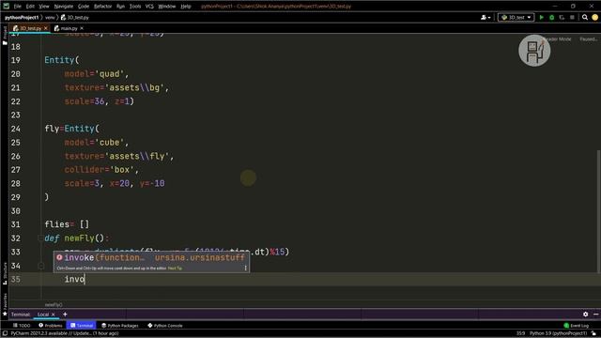Viewport: 601px width, 338px height.
Task: Click the Next Tip link in completion popup
Action: tap(175, 269)
